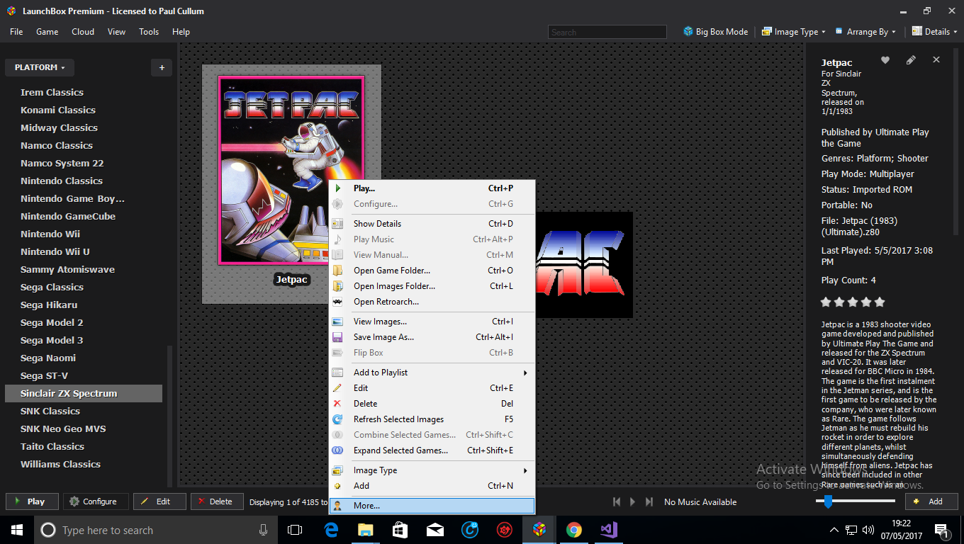The image size is (964, 544).
Task: Select Sinclair ZX Spectrum platform
Action: 84,393
